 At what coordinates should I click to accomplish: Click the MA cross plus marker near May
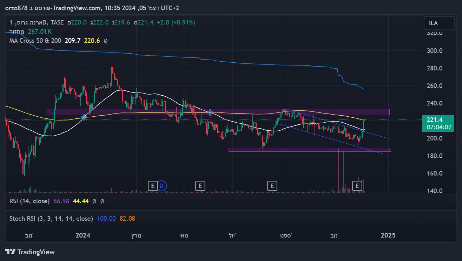[210, 112]
